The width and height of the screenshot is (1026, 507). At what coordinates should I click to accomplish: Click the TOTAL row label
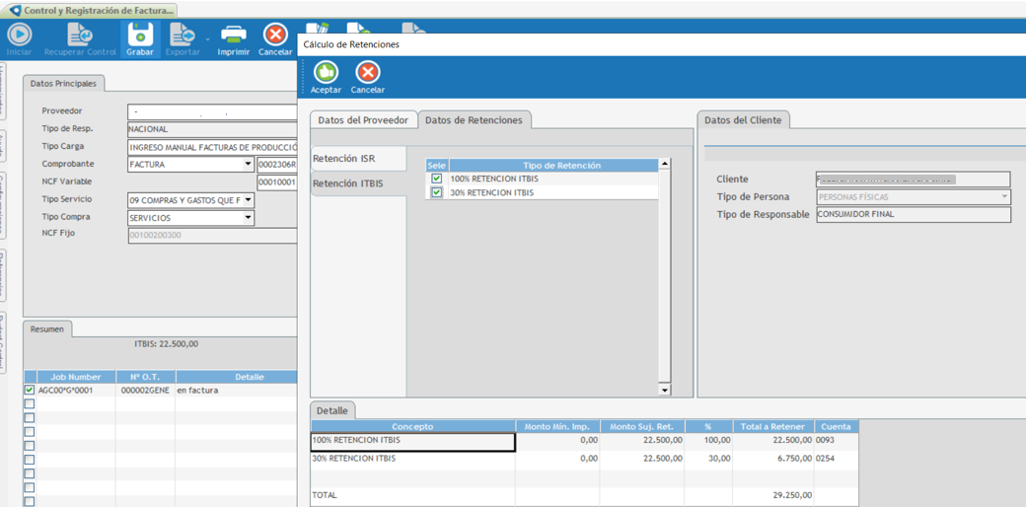[x=325, y=495]
